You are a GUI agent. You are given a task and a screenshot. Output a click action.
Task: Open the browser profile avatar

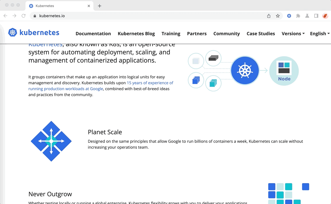coord(325,16)
